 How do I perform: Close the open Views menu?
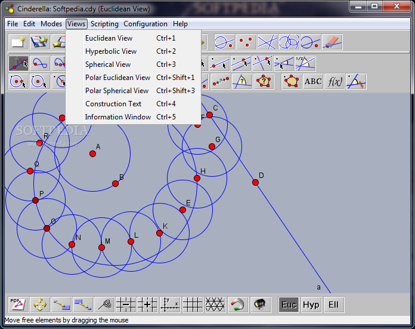[x=76, y=24]
